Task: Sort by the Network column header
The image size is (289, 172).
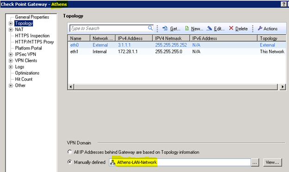Action: tap(103, 38)
